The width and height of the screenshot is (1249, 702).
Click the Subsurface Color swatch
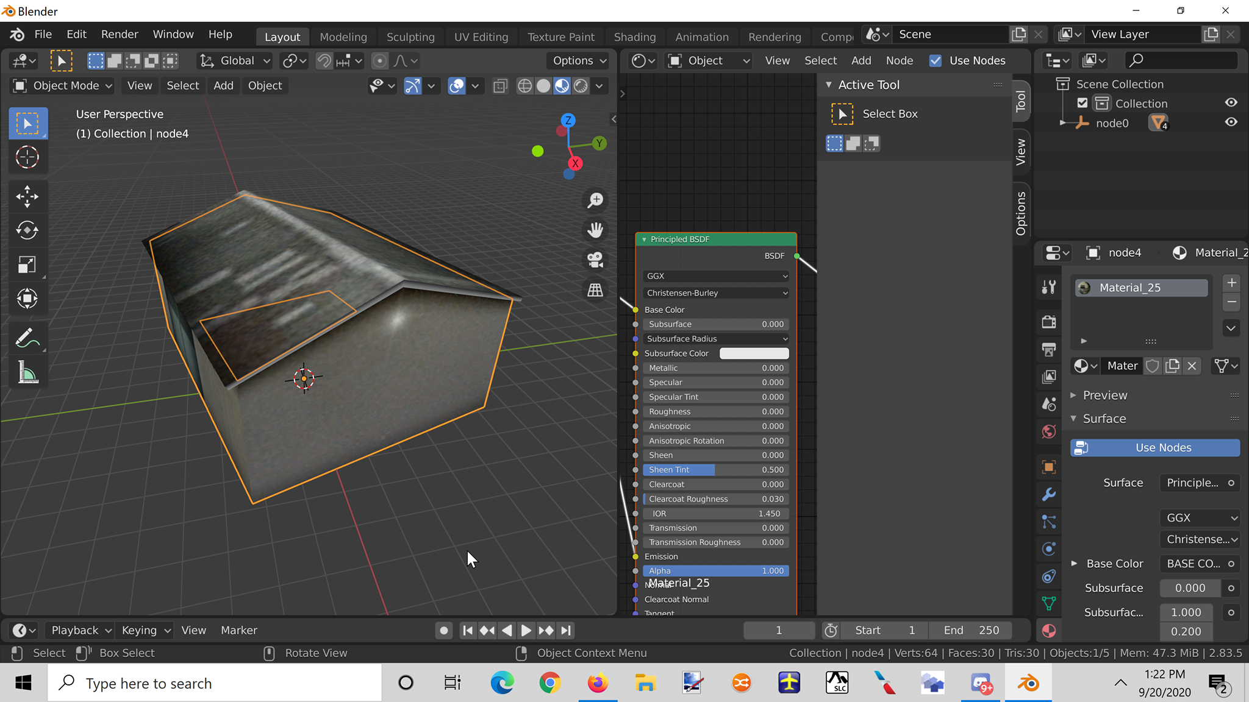pyautogui.click(x=754, y=353)
